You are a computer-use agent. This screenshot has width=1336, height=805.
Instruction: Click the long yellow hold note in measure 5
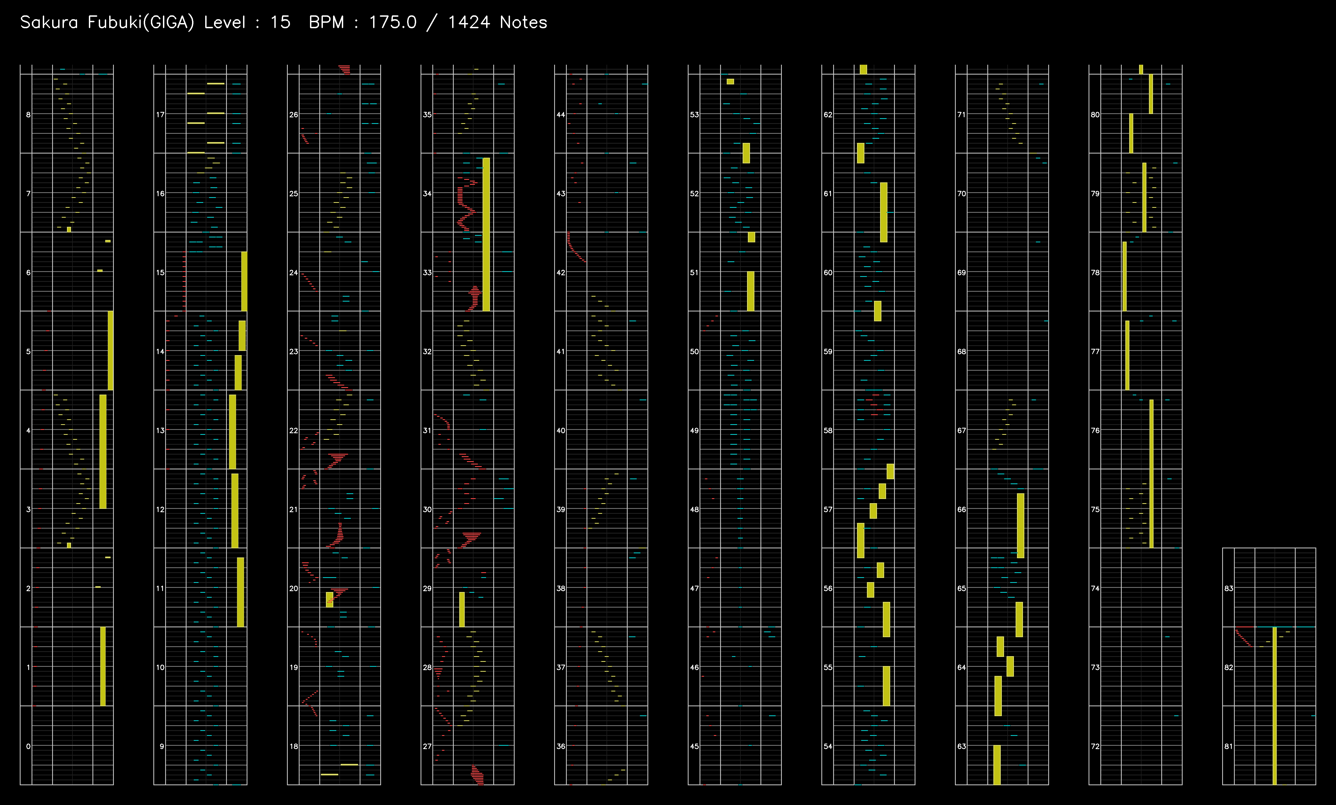pyautogui.click(x=111, y=350)
